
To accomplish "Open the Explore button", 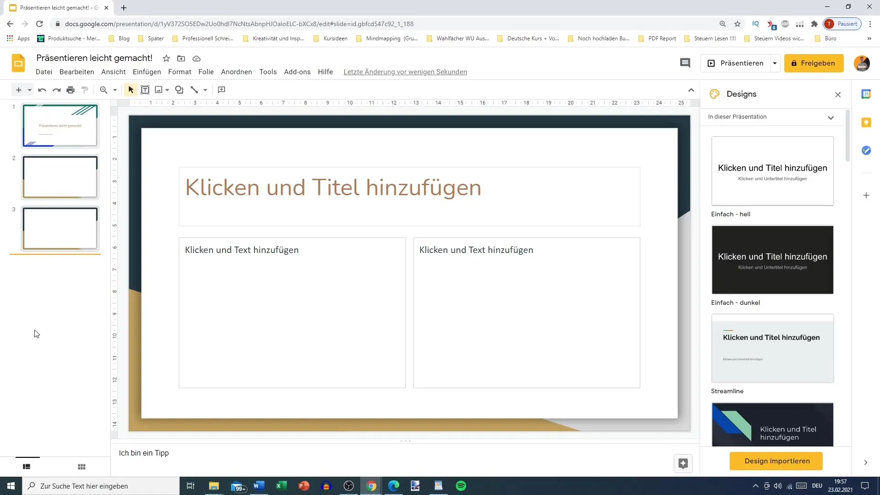I will (x=683, y=463).
